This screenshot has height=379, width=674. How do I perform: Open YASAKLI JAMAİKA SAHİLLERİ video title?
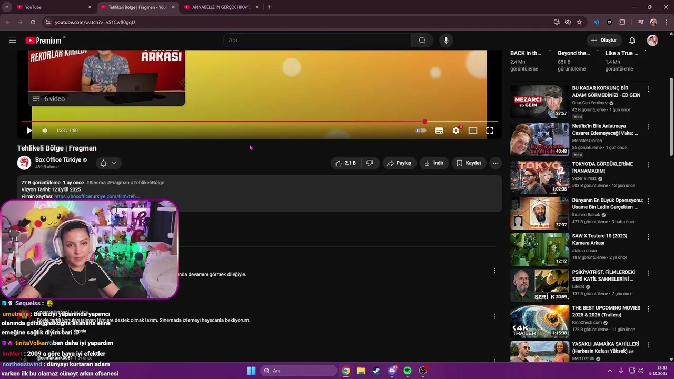606,347
